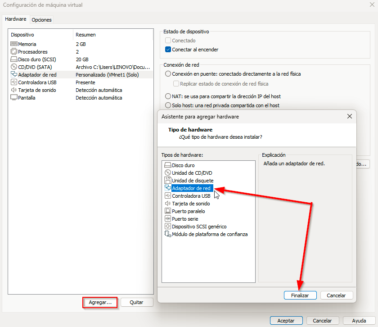Image resolution: width=378 pixels, height=327 pixels.
Task: Close the Asistente para agregar hardware dialog
Action: tap(350, 116)
